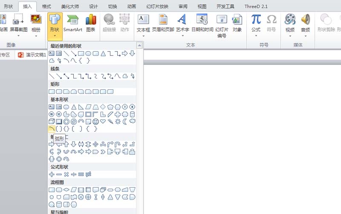Select the flowchart process rectangle
This screenshot has width=341, height=214.
coord(52,190)
